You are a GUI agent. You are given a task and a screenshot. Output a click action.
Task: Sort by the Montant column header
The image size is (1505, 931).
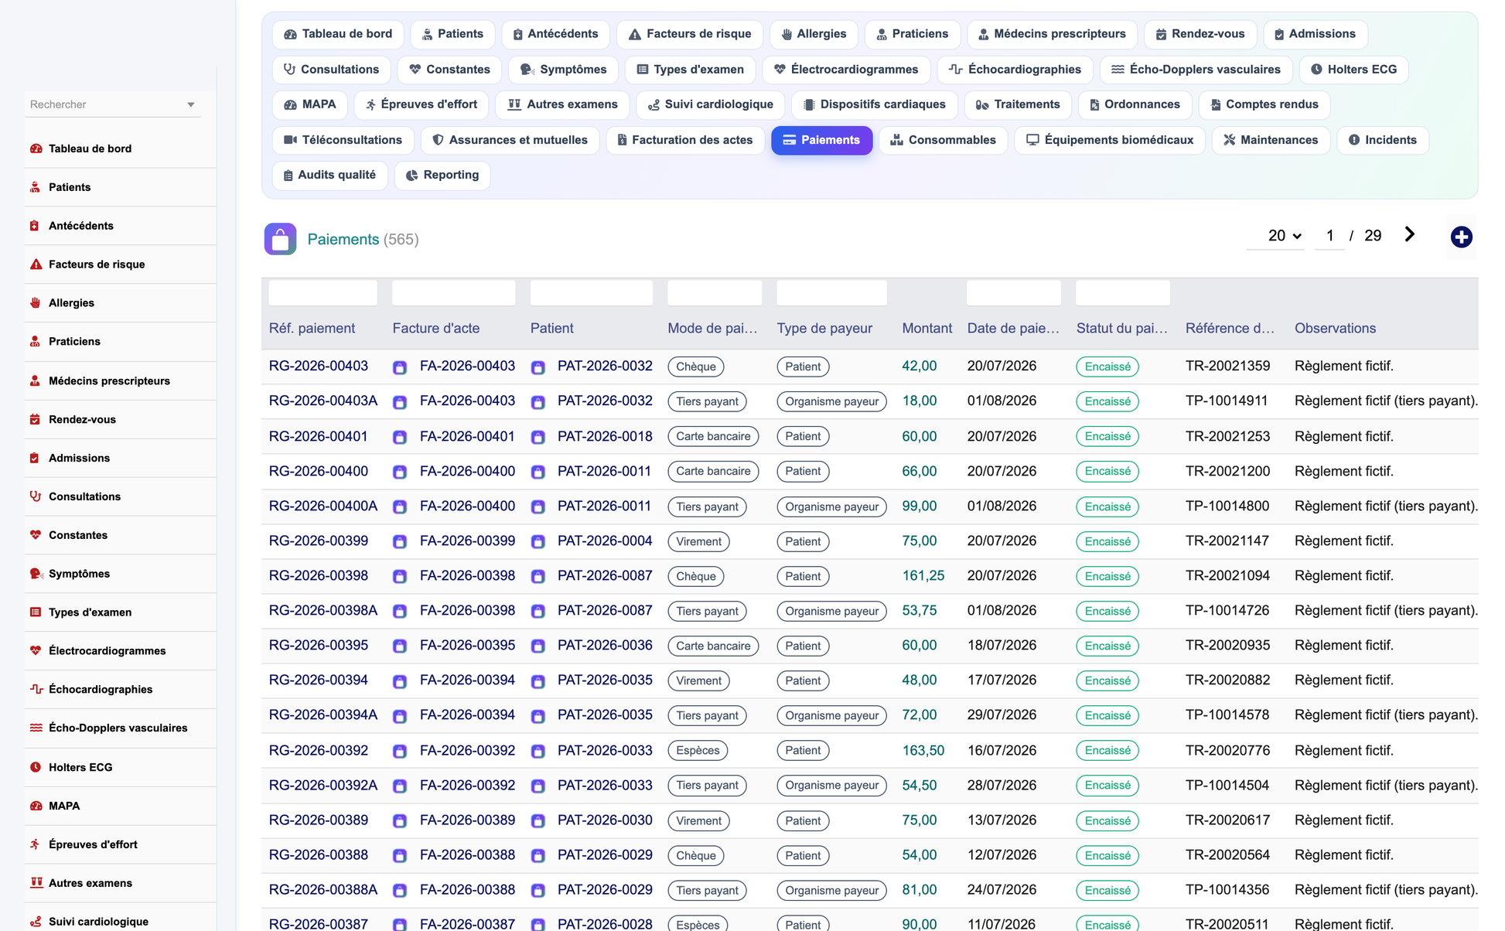(x=927, y=328)
